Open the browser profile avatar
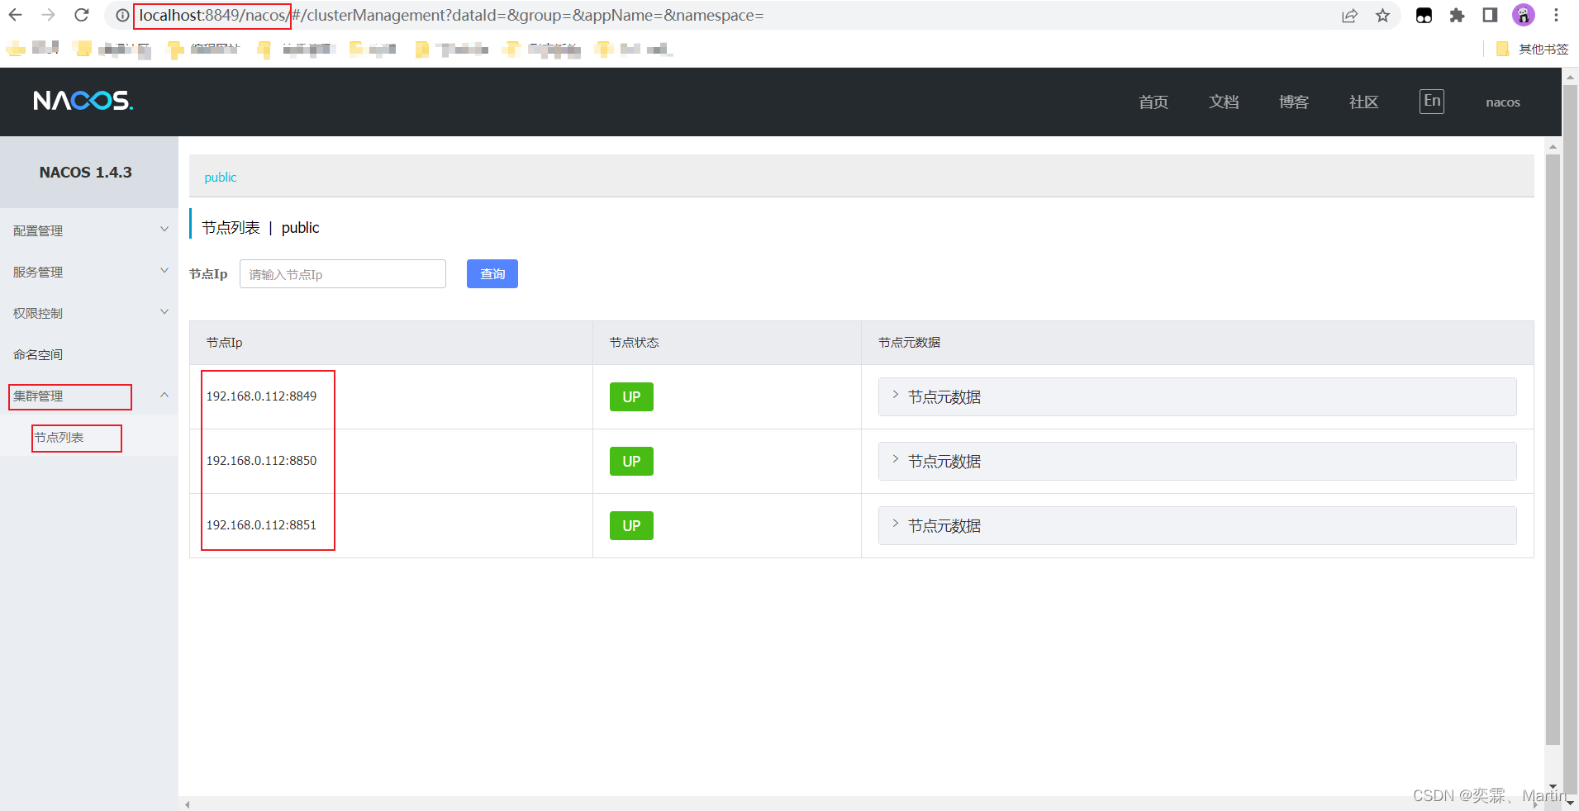This screenshot has height=811, width=1579. click(x=1523, y=16)
